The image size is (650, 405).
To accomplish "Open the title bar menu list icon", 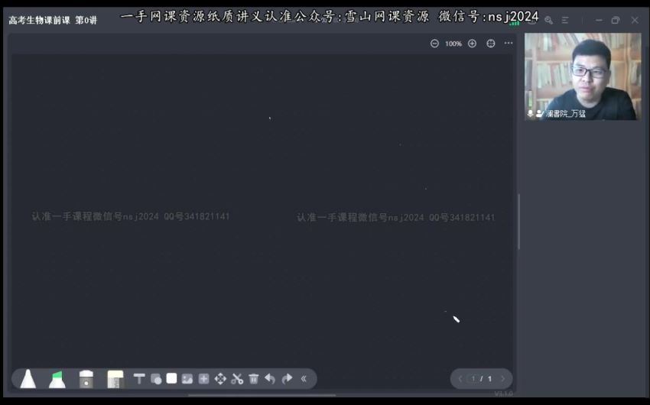I will [565, 20].
